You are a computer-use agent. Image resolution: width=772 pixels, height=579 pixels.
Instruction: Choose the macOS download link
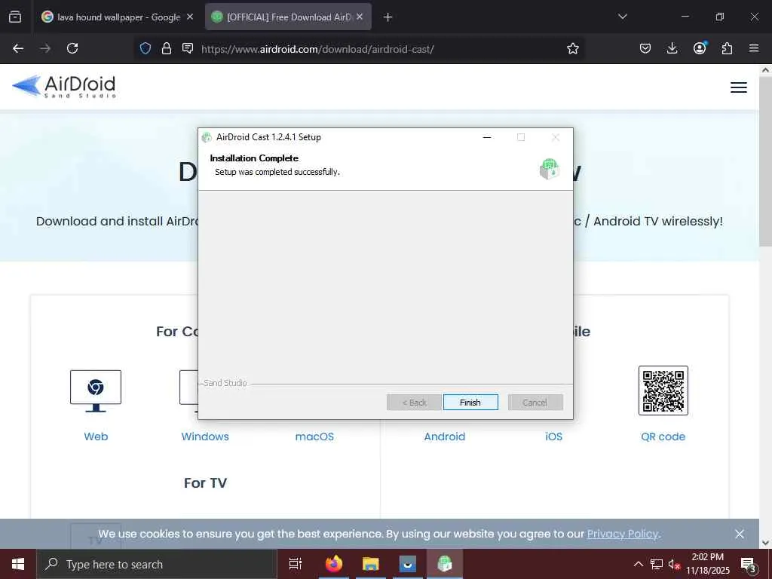314,437
